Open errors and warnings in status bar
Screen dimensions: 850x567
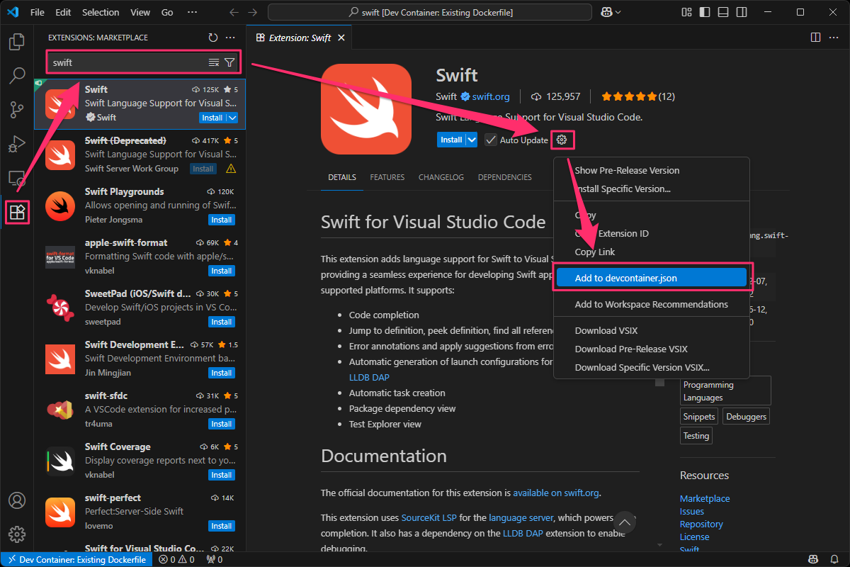[x=177, y=560]
